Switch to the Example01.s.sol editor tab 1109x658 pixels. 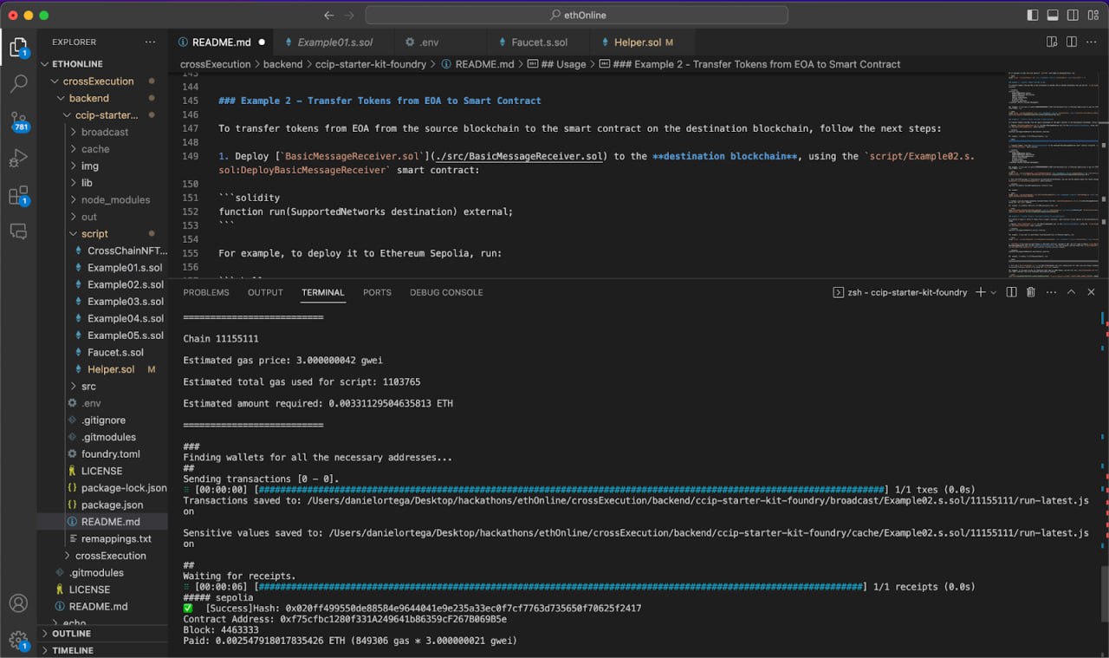[334, 42]
